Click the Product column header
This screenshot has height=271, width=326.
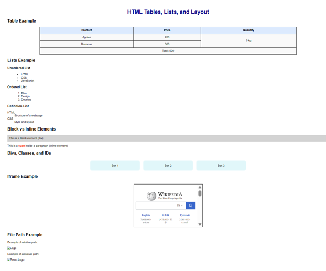pos(86,30)
